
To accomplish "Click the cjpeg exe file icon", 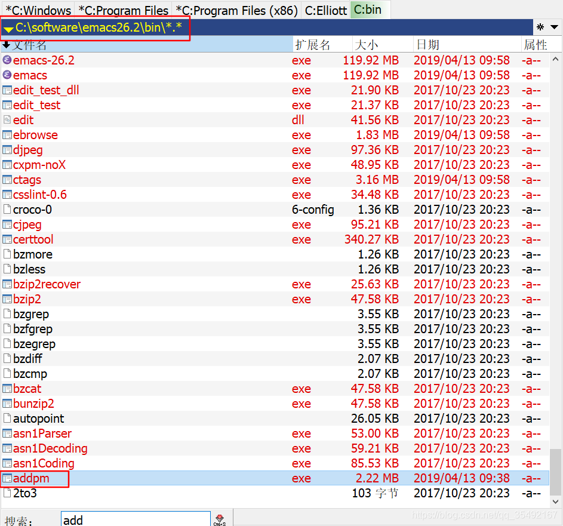I will click(7, 224).
